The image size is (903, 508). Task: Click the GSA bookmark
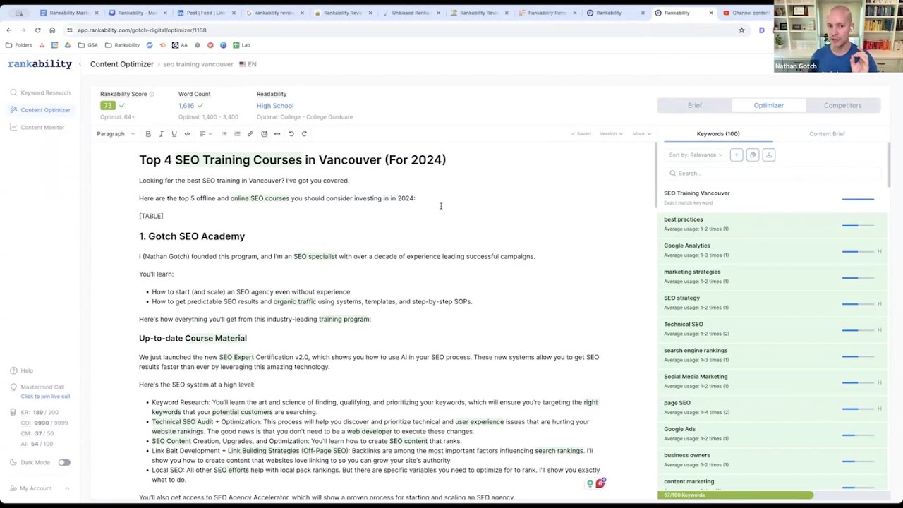88,45
